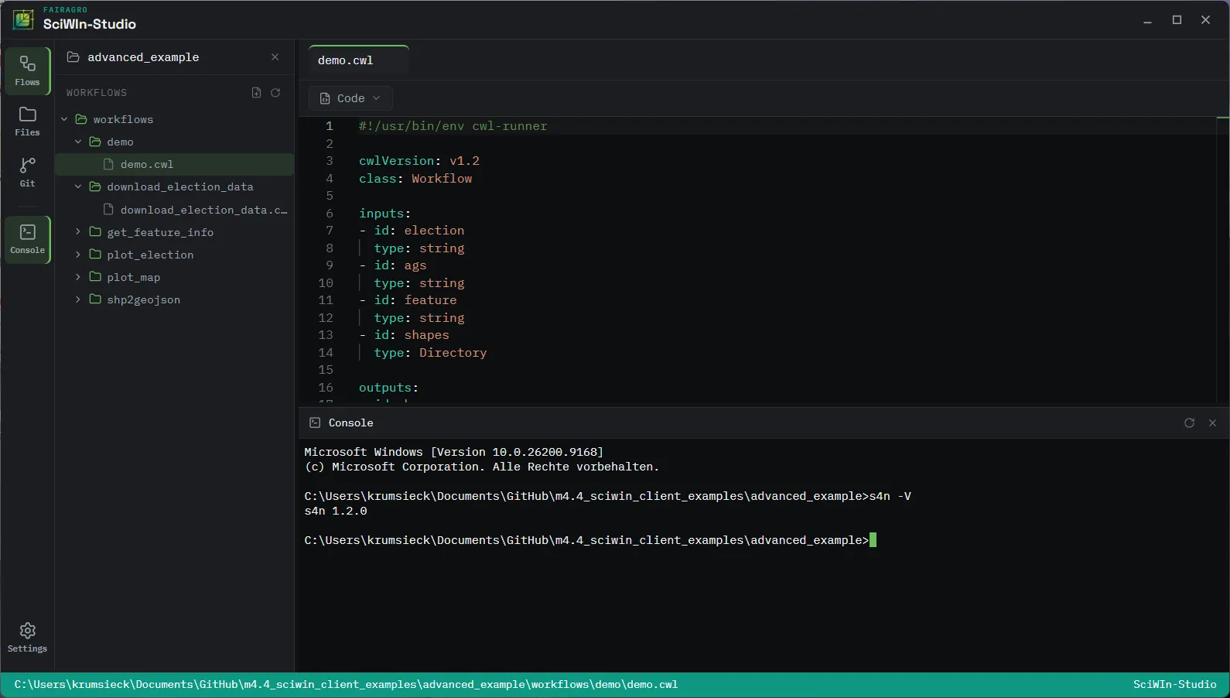Click 'cwlVersion: v1.2' line

419,161
